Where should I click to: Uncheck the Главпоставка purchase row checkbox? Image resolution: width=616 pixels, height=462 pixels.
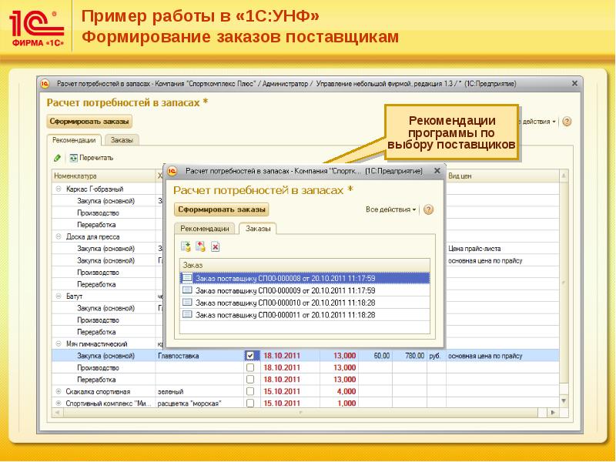click(x=250, y=356)
